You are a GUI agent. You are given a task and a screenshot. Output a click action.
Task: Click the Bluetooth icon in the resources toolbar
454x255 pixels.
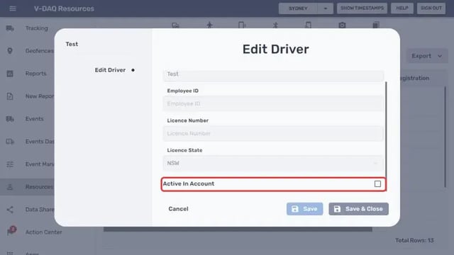pos(275,25)
